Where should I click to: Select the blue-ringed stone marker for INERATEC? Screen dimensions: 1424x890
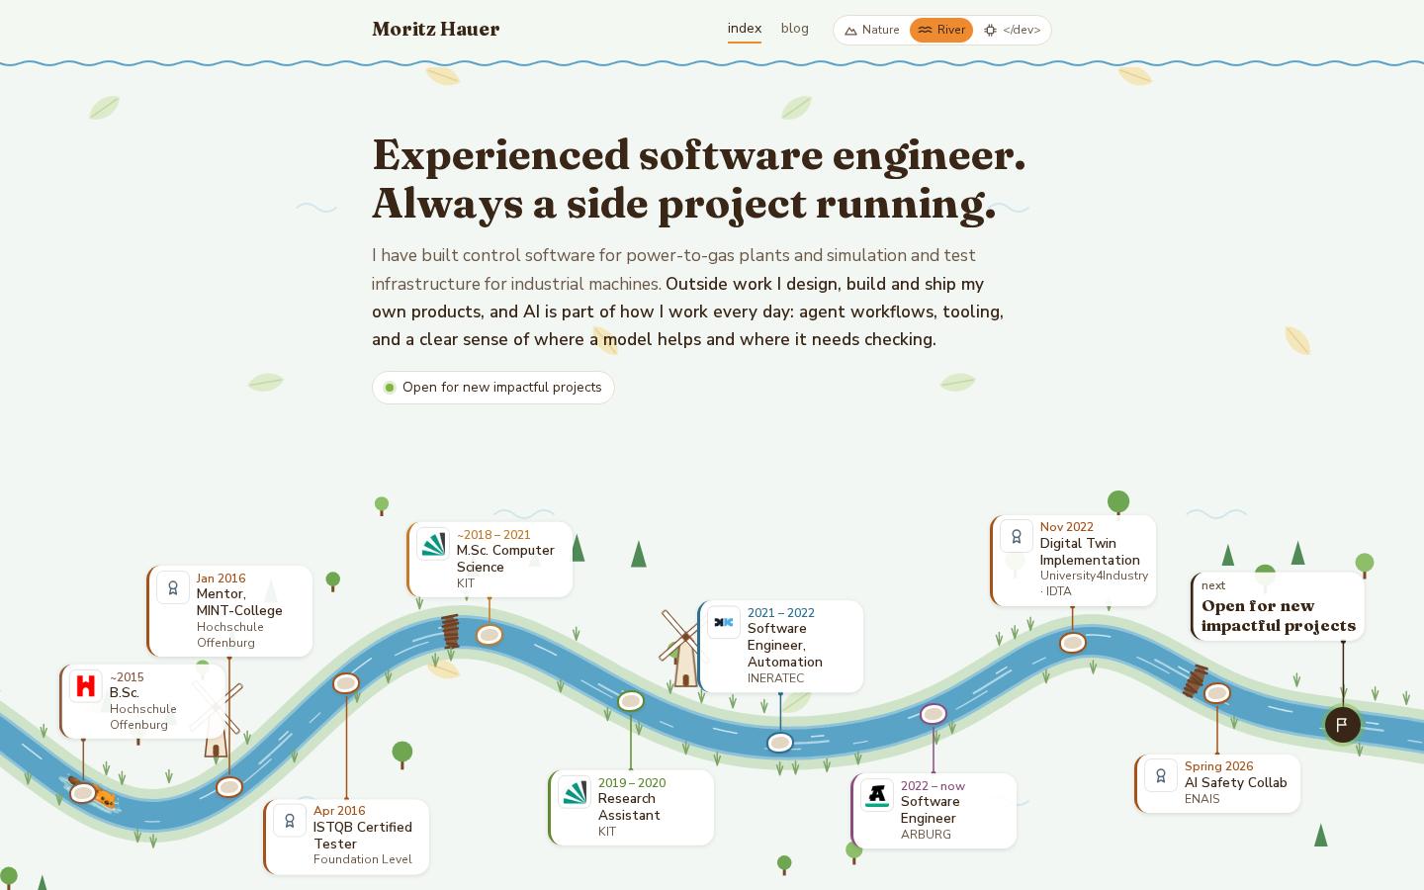click(x=780, y=743)
